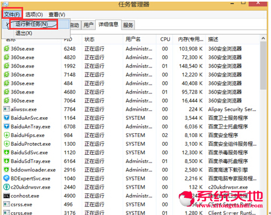Click the Task Manager title bar icon
This screenshot has width=271, height=215.
[5, 4]
